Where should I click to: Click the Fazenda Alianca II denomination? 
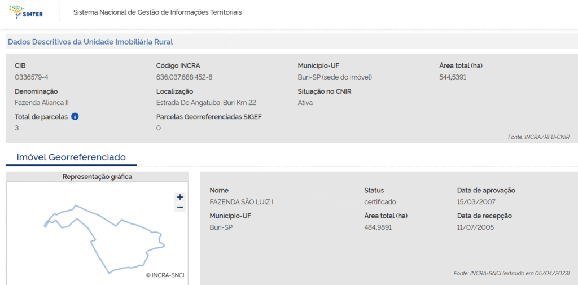(42, 103)
